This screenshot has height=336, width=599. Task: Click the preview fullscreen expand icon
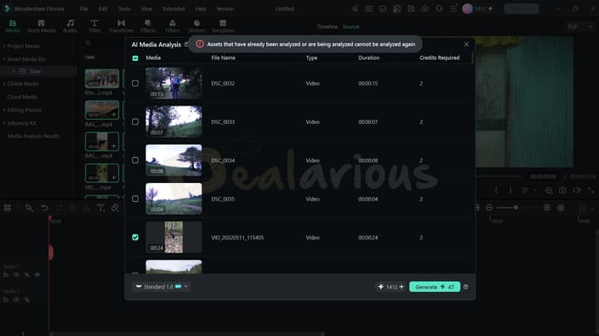click(591, 190)
